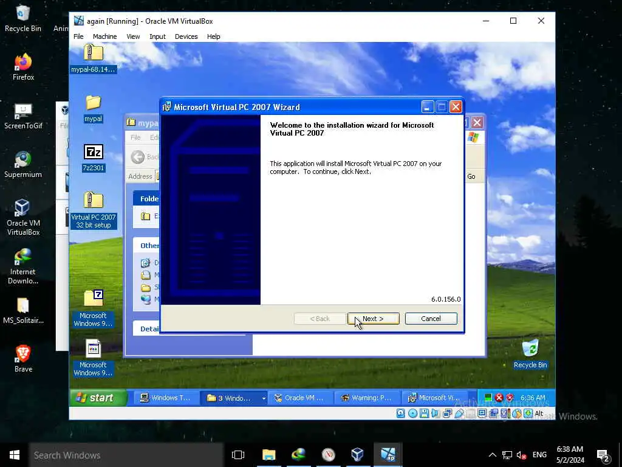The image size is (622, 467).
Task: Click Go in the mypal Explorer window
Action: click(x=471, y=176)
